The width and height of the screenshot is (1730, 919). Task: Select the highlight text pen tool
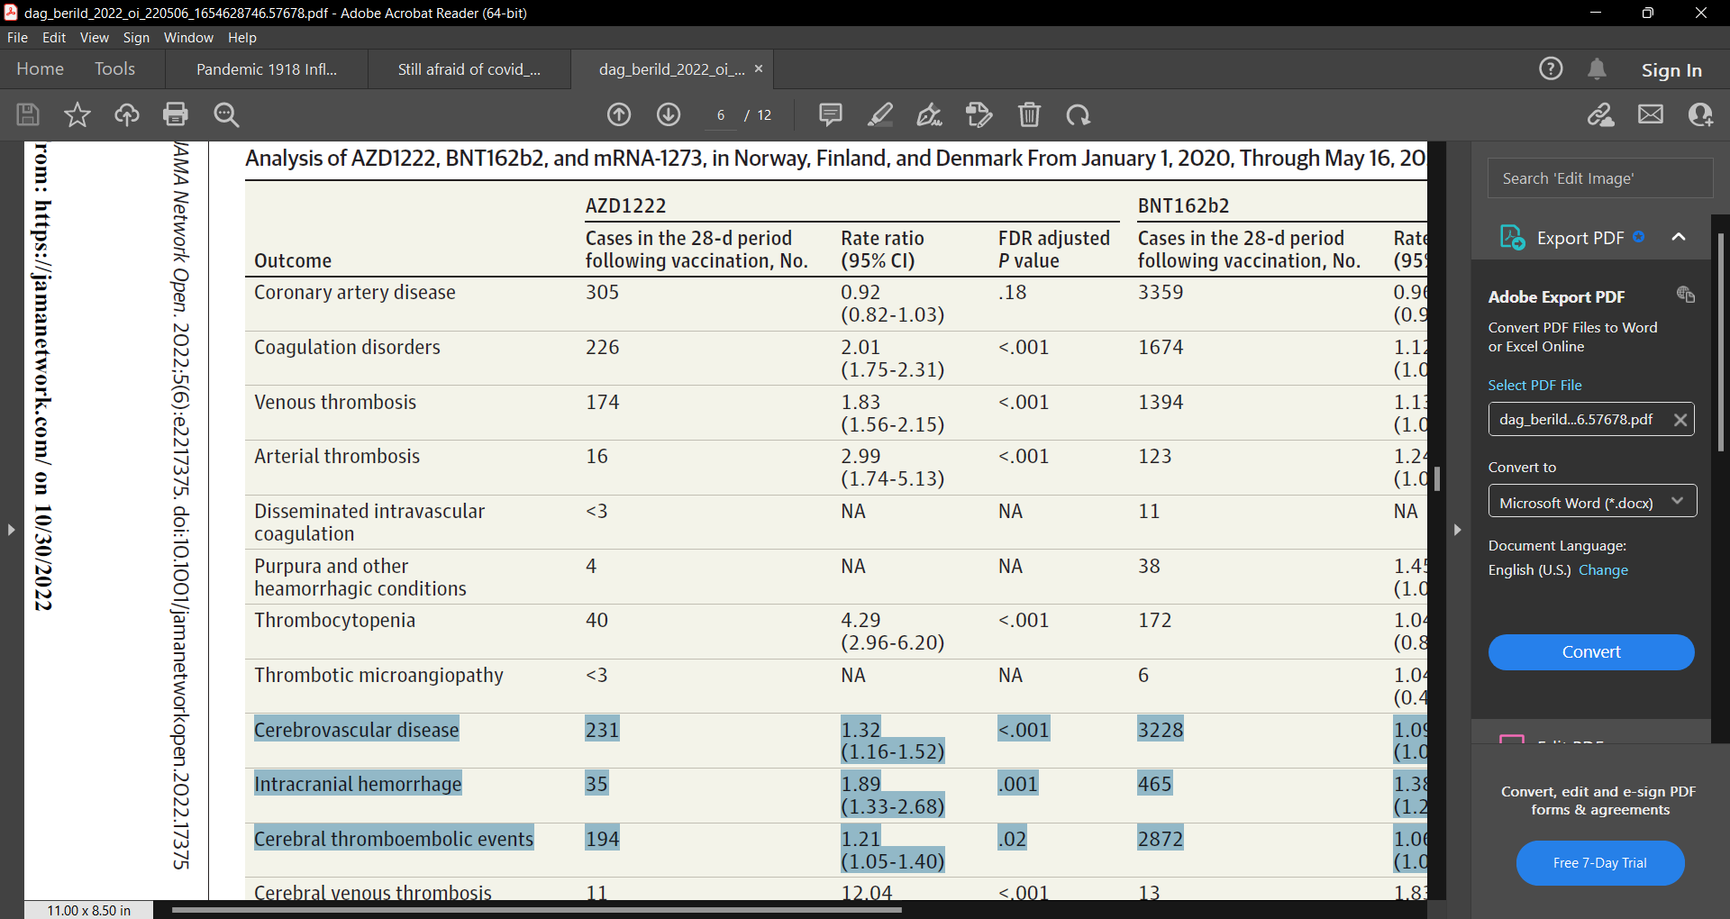(880, 114)
